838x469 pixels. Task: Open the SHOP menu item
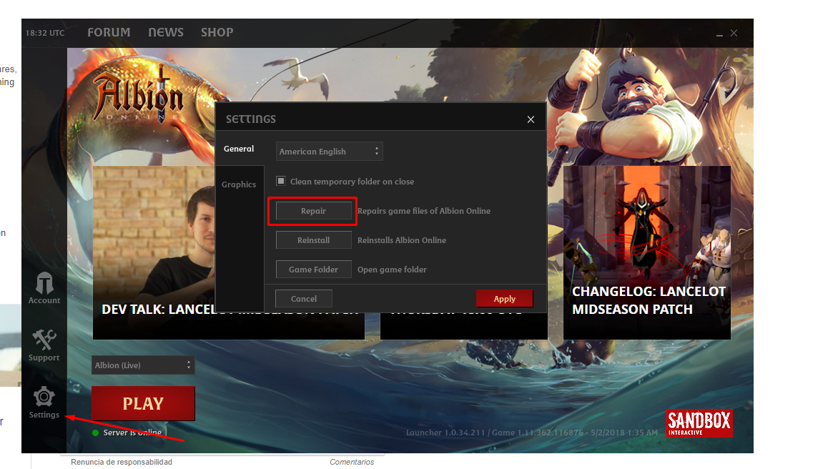[217, 32]
